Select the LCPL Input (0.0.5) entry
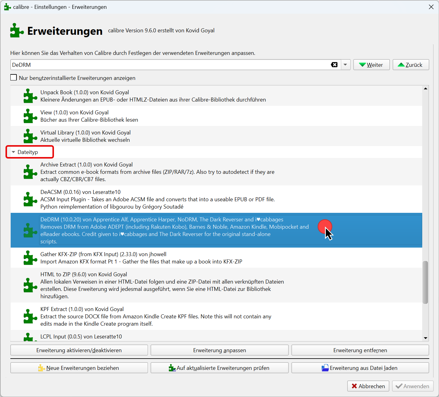 [x=216, y=336]
